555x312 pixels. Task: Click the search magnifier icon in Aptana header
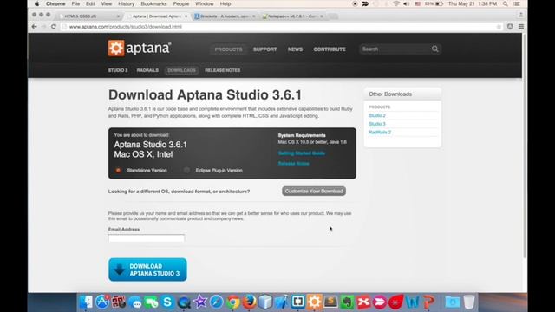[435, 49]
